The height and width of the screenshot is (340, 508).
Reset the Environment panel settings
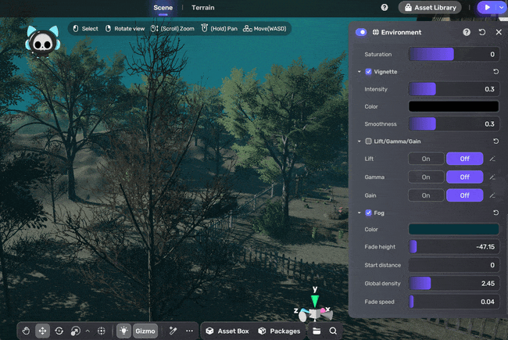click(x=482, y=32)
